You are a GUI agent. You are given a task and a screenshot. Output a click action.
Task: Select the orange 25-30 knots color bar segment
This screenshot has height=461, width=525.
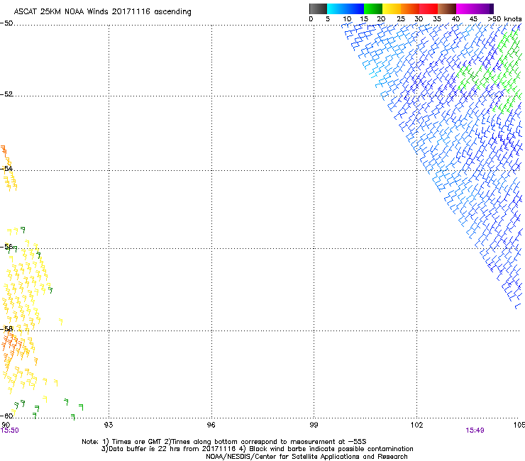(x=410, y=9)
